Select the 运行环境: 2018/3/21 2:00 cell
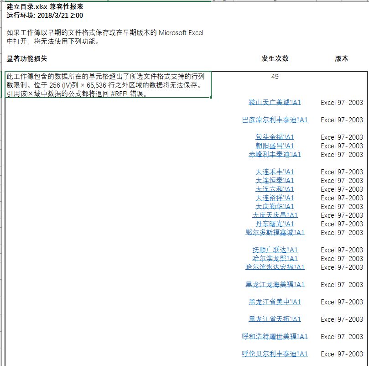 pos(45,16)
